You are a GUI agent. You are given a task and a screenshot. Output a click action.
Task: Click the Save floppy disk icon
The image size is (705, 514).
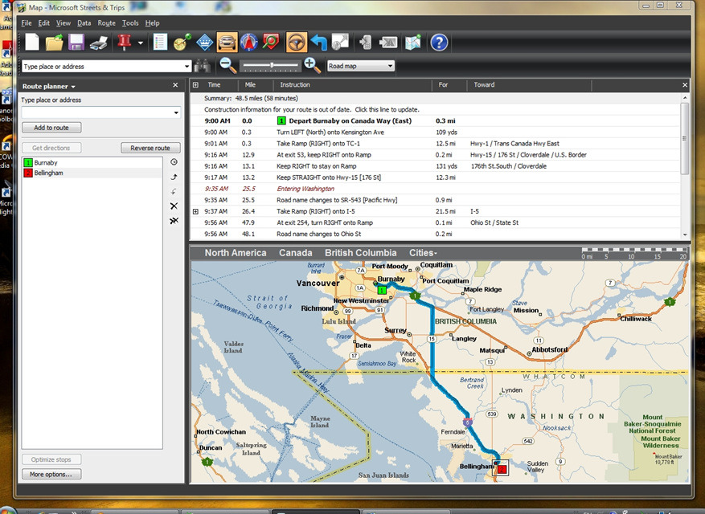76,42
